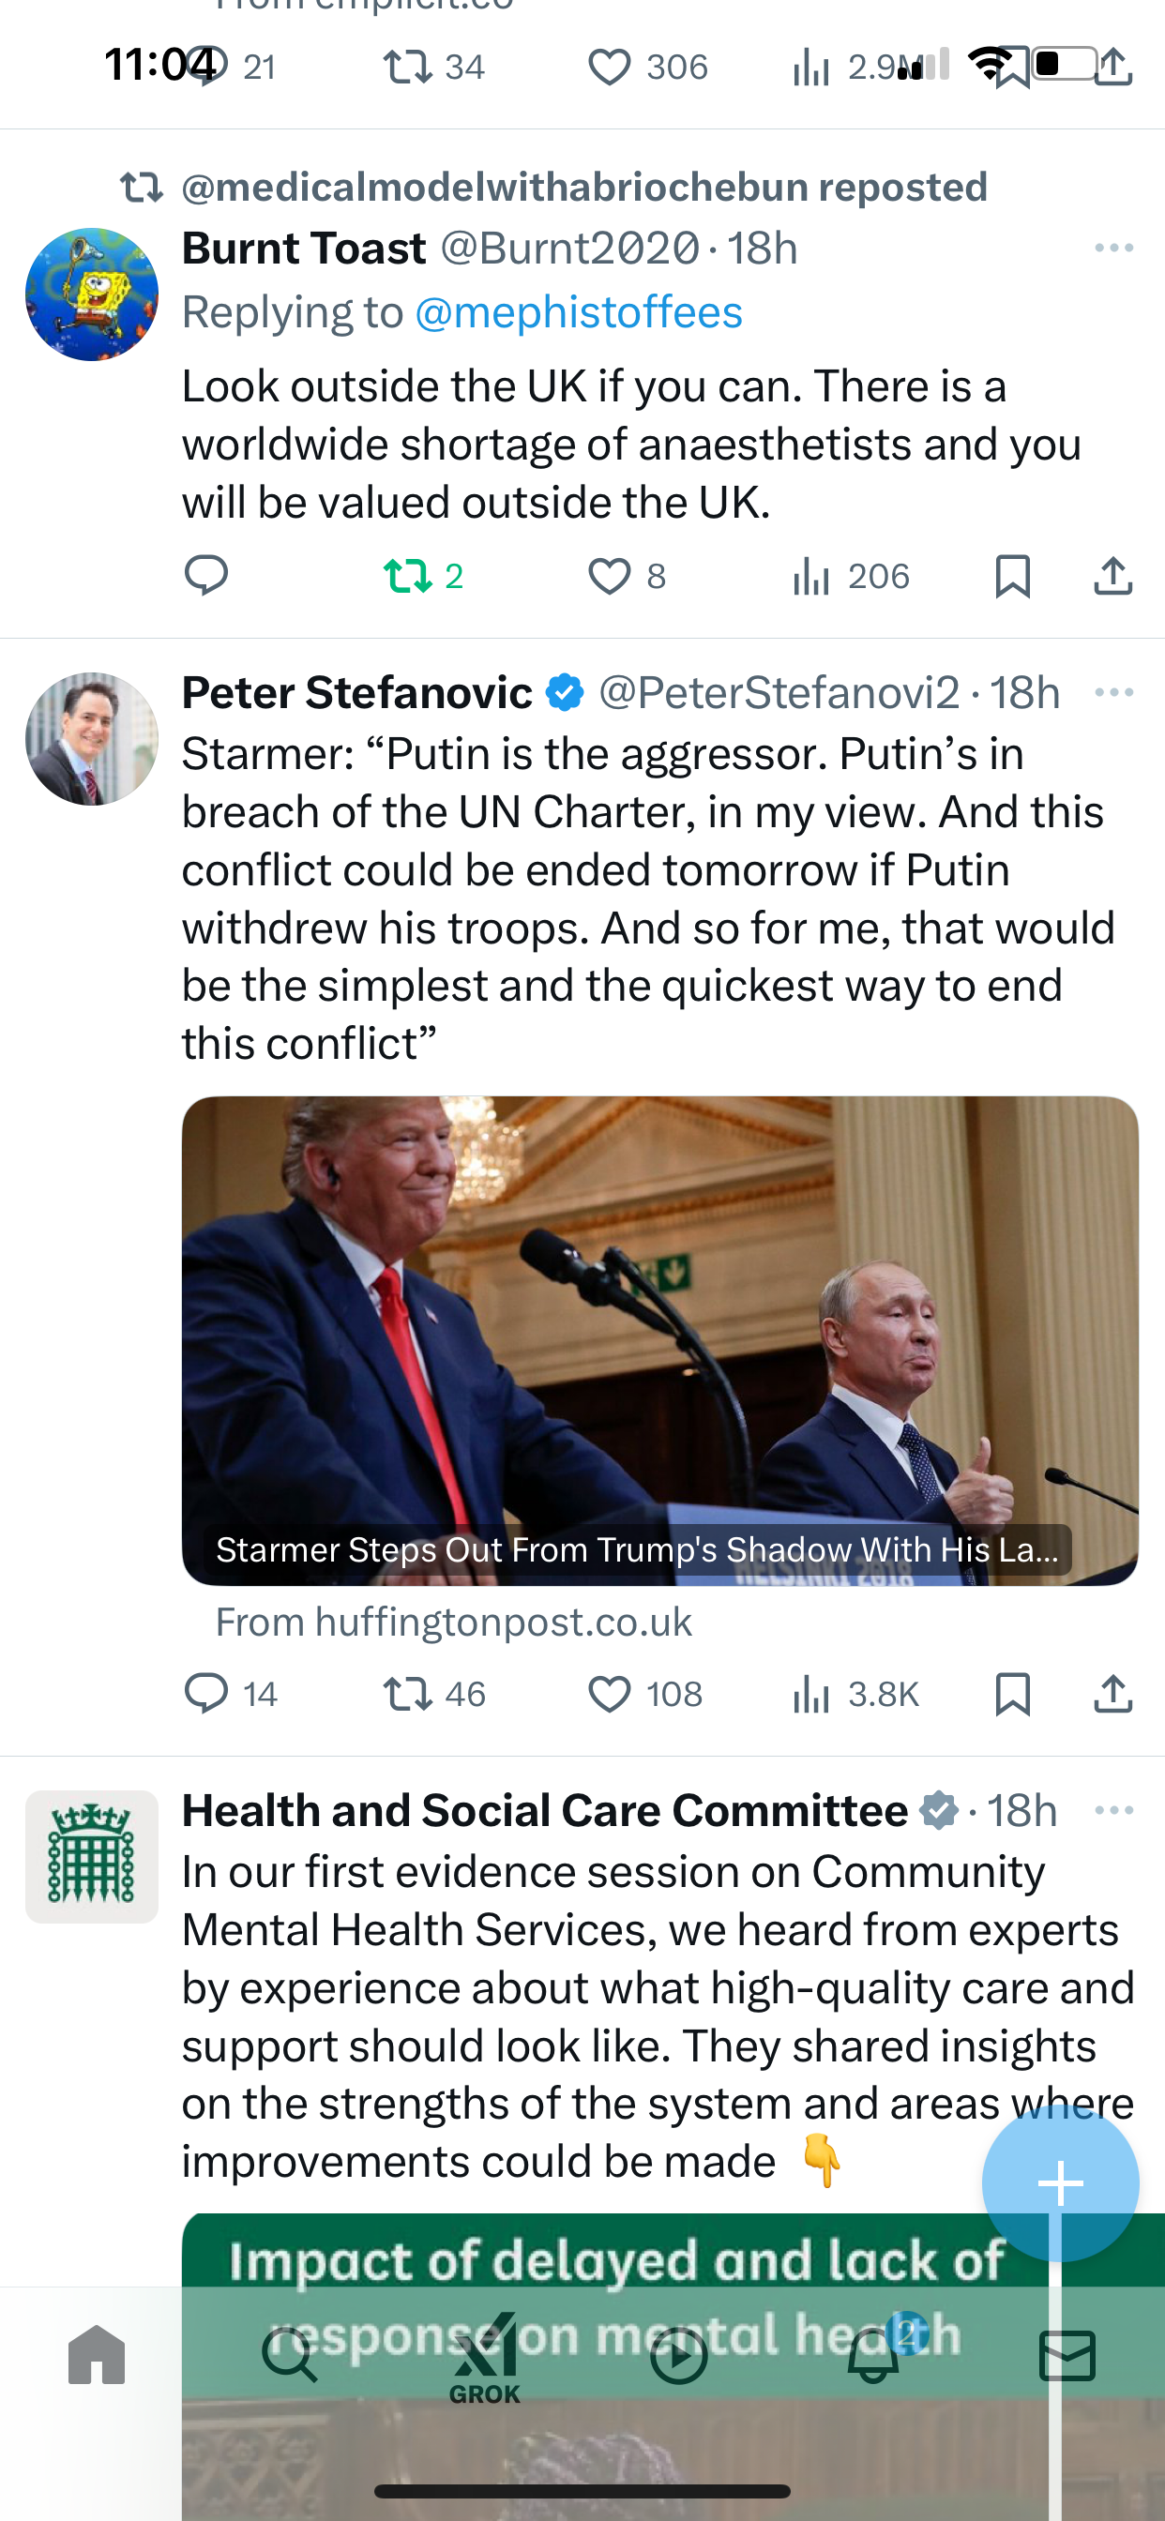View analytics for Peter Stefanovic's tweet
This screenshot has width=1165, height=2521.
[855, 1694]
